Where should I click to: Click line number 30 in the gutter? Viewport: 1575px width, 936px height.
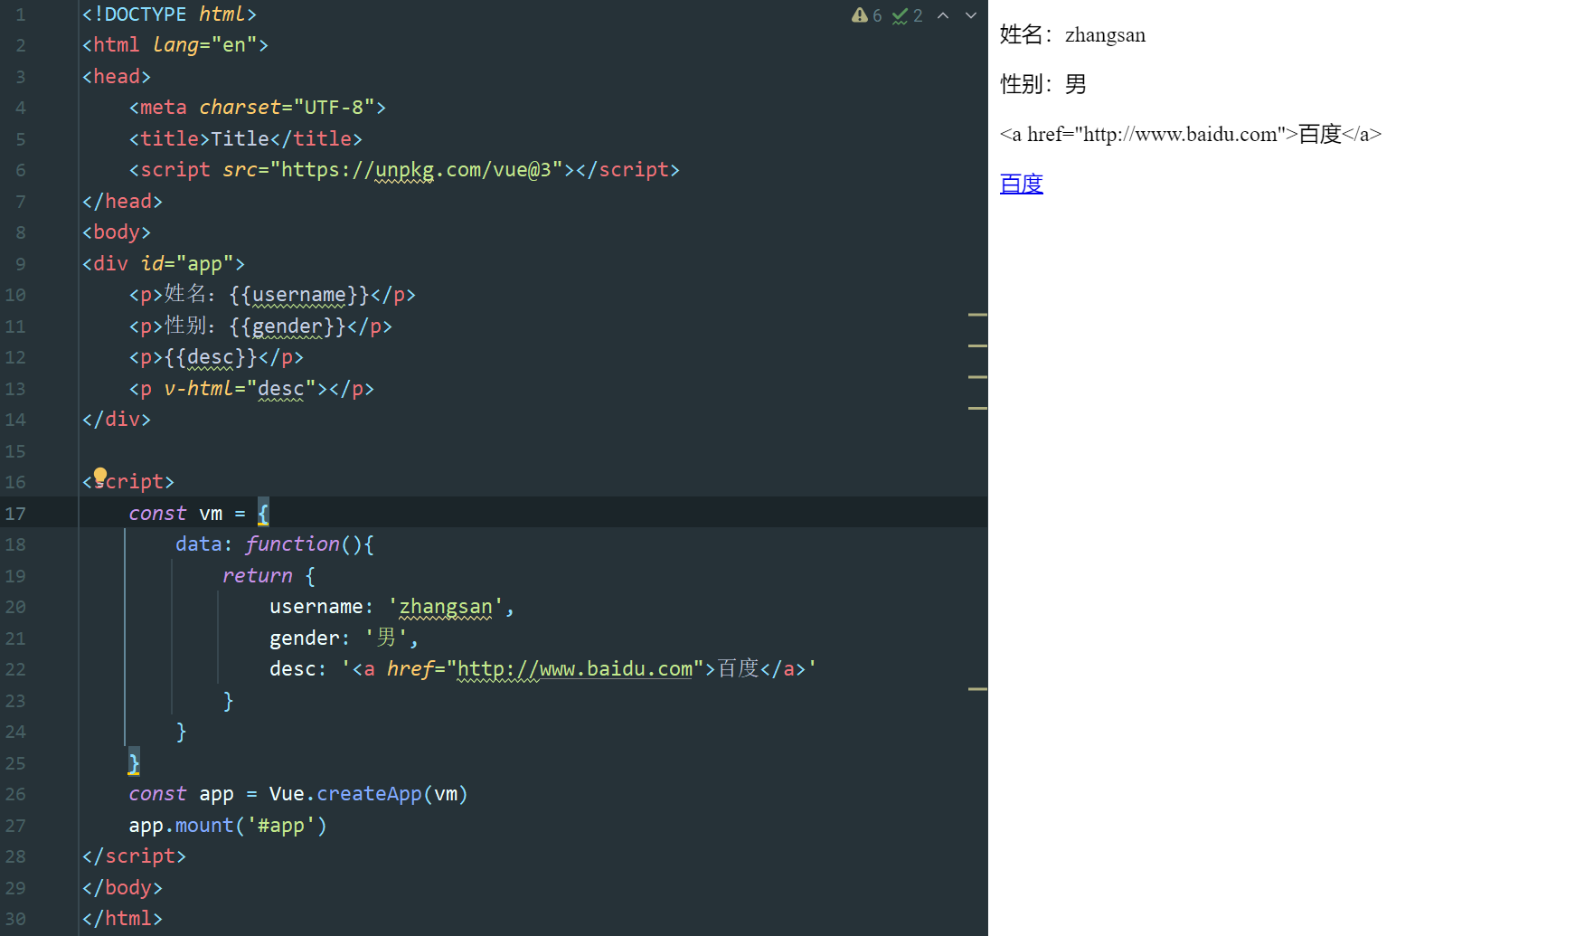(x=15, y=919)
